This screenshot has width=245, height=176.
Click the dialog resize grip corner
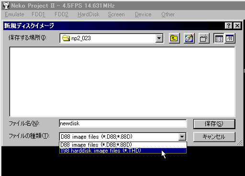click(239, 142)
